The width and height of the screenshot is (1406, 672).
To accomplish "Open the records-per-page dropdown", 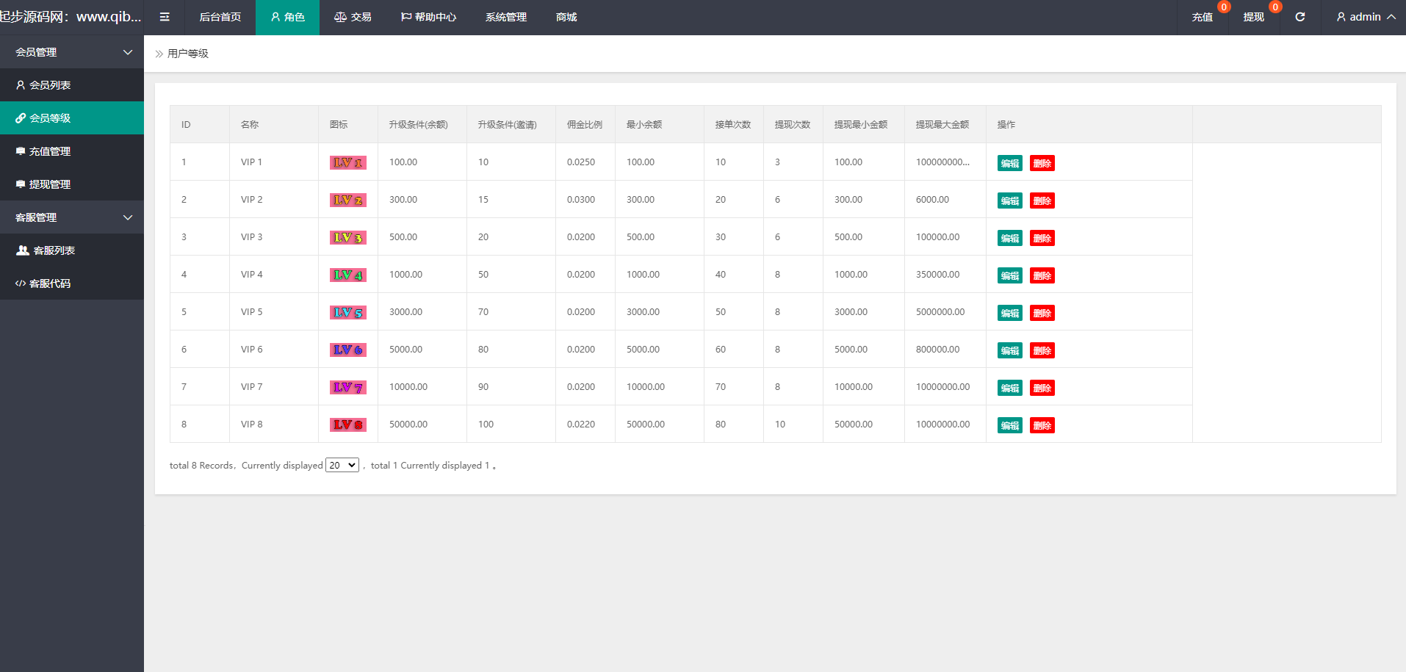I will (x=342, y=466).
